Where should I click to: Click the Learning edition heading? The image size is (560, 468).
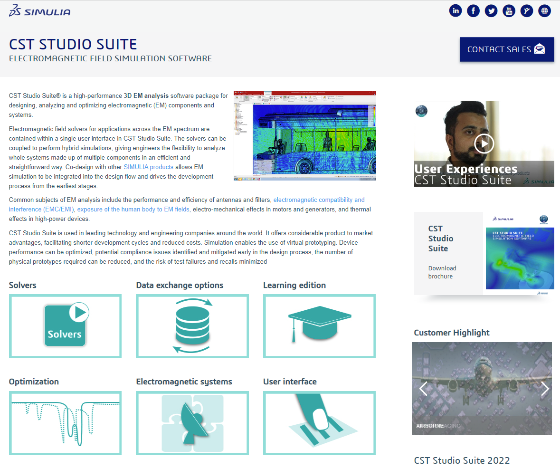[294, 285]
